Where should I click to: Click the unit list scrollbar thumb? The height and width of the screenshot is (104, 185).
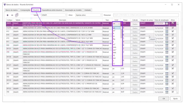point(122,34)
